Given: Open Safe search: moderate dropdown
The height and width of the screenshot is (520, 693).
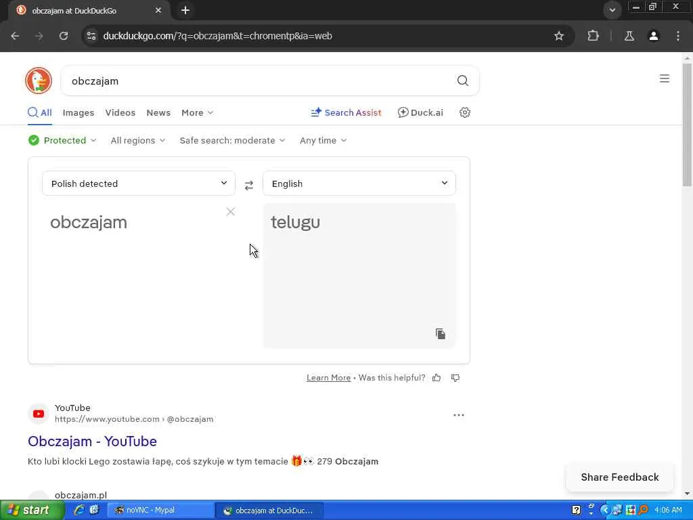Looking at the screenshot, I should pyautogui.click(x=233, y=140).
